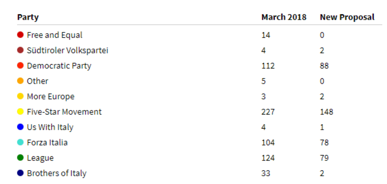
Task: Select the Five-Star Movement party name
Action: (64, 112)
